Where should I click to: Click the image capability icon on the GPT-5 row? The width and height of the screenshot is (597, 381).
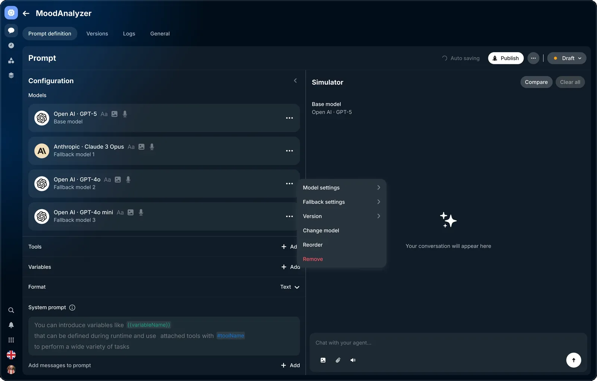[115, 114]
